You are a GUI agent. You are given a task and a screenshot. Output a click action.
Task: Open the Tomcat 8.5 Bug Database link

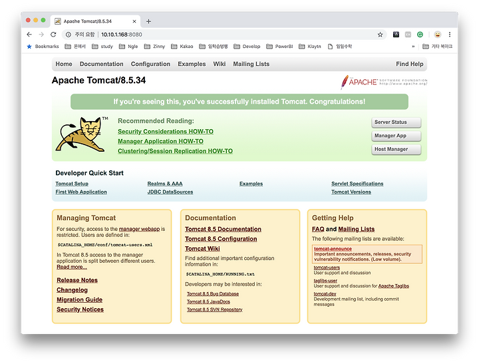(x=213, y=293)
